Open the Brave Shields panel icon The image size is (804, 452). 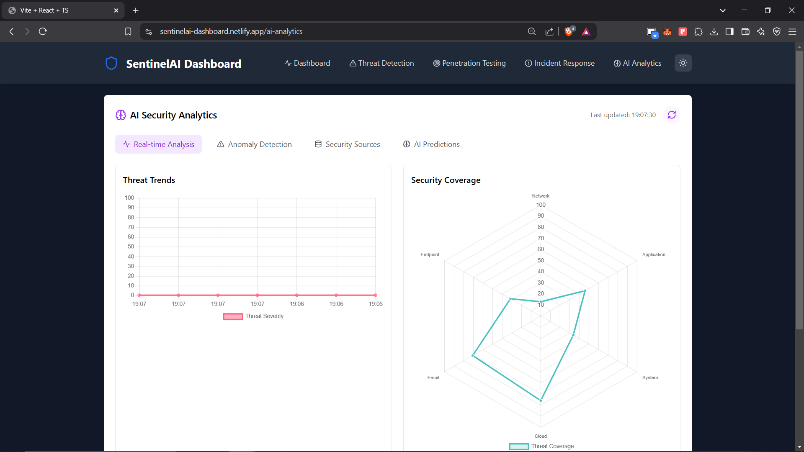(x=569, y=31)
